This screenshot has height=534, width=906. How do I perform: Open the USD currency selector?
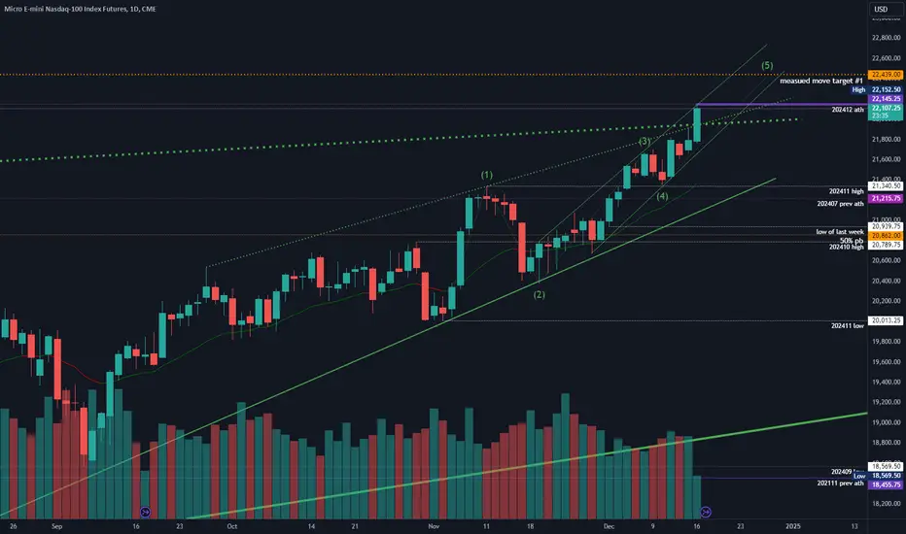coord(881,9)
